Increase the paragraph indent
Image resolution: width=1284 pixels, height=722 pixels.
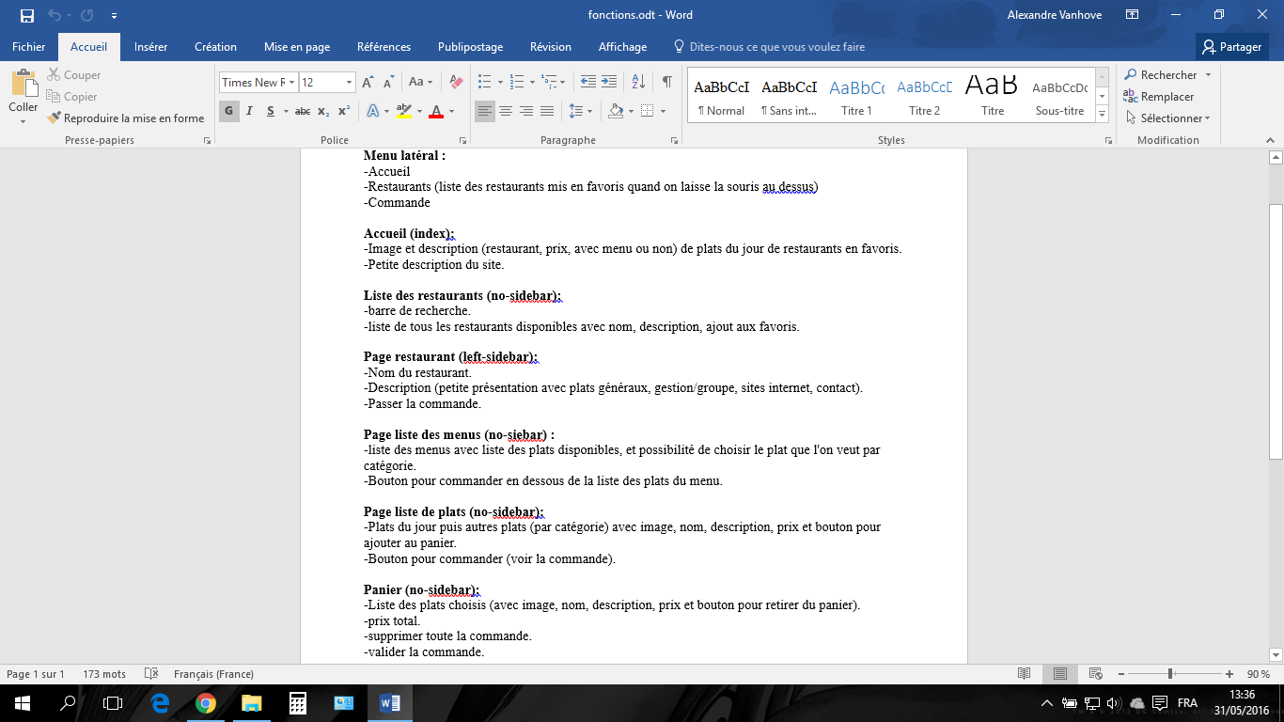click(x=609, y=82)
